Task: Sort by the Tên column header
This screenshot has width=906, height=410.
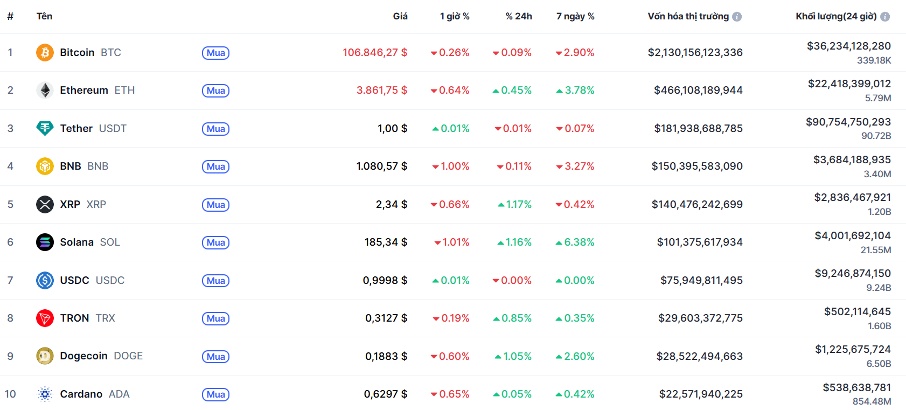Action: click(44, 16)
